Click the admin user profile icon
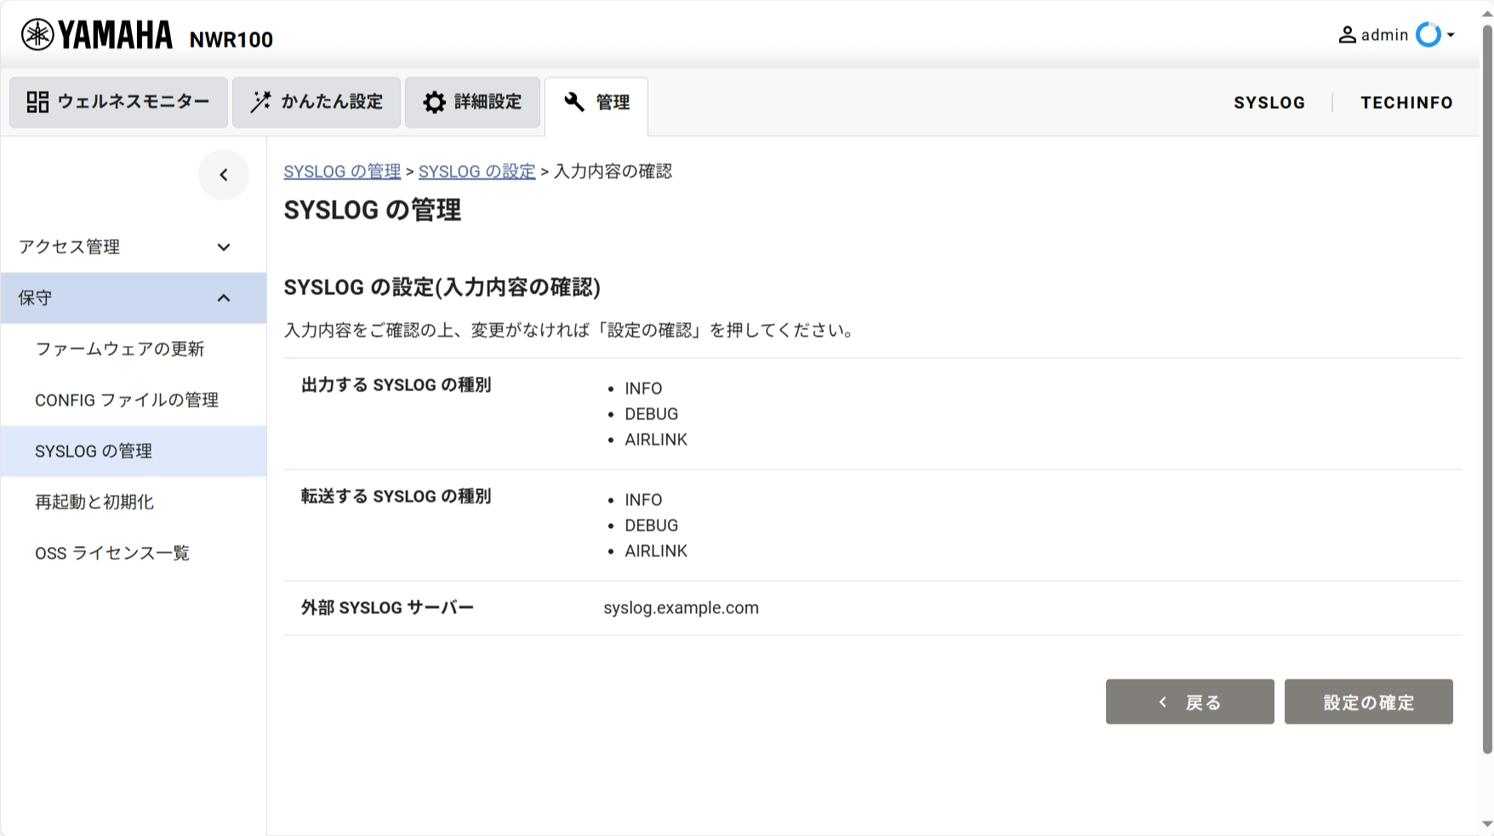This screenshot has width=1494, height=836. 1347,35
